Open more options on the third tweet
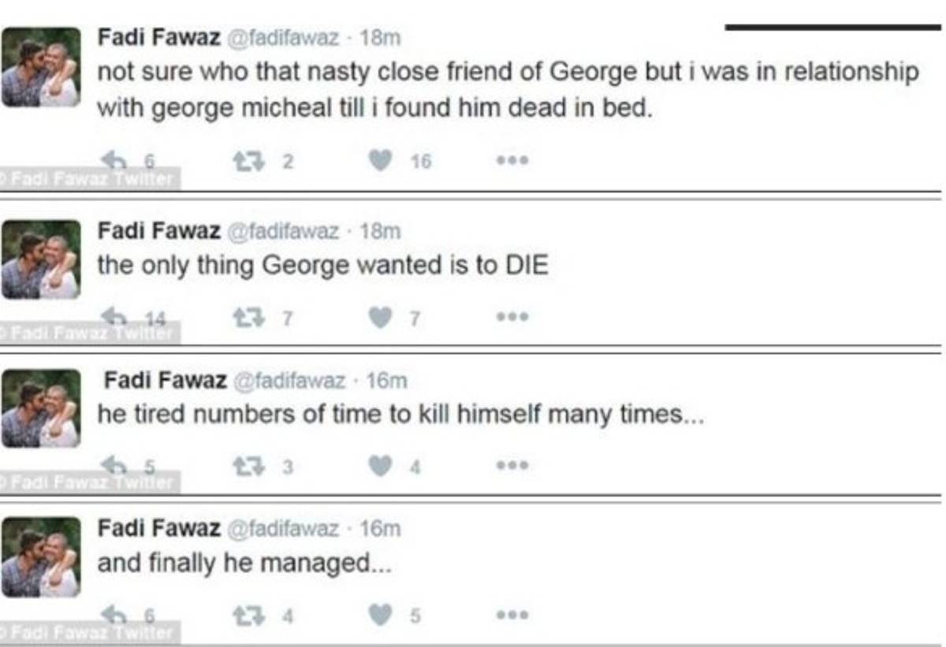 pos(512,467)
